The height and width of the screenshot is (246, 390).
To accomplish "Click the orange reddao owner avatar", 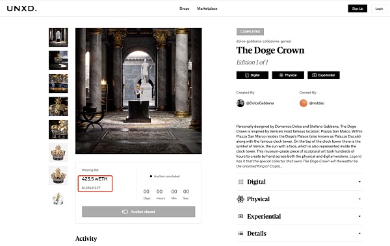I will point(304,103).
